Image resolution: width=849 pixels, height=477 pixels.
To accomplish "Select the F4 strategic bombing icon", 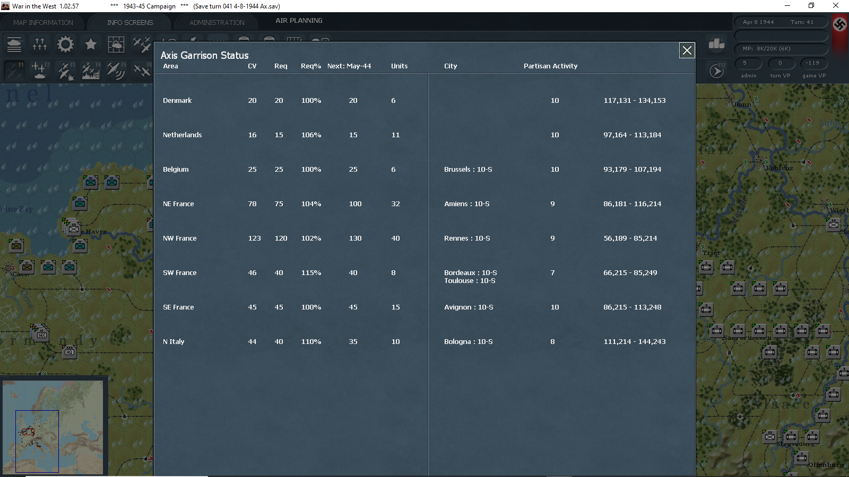I will (91, 70).
